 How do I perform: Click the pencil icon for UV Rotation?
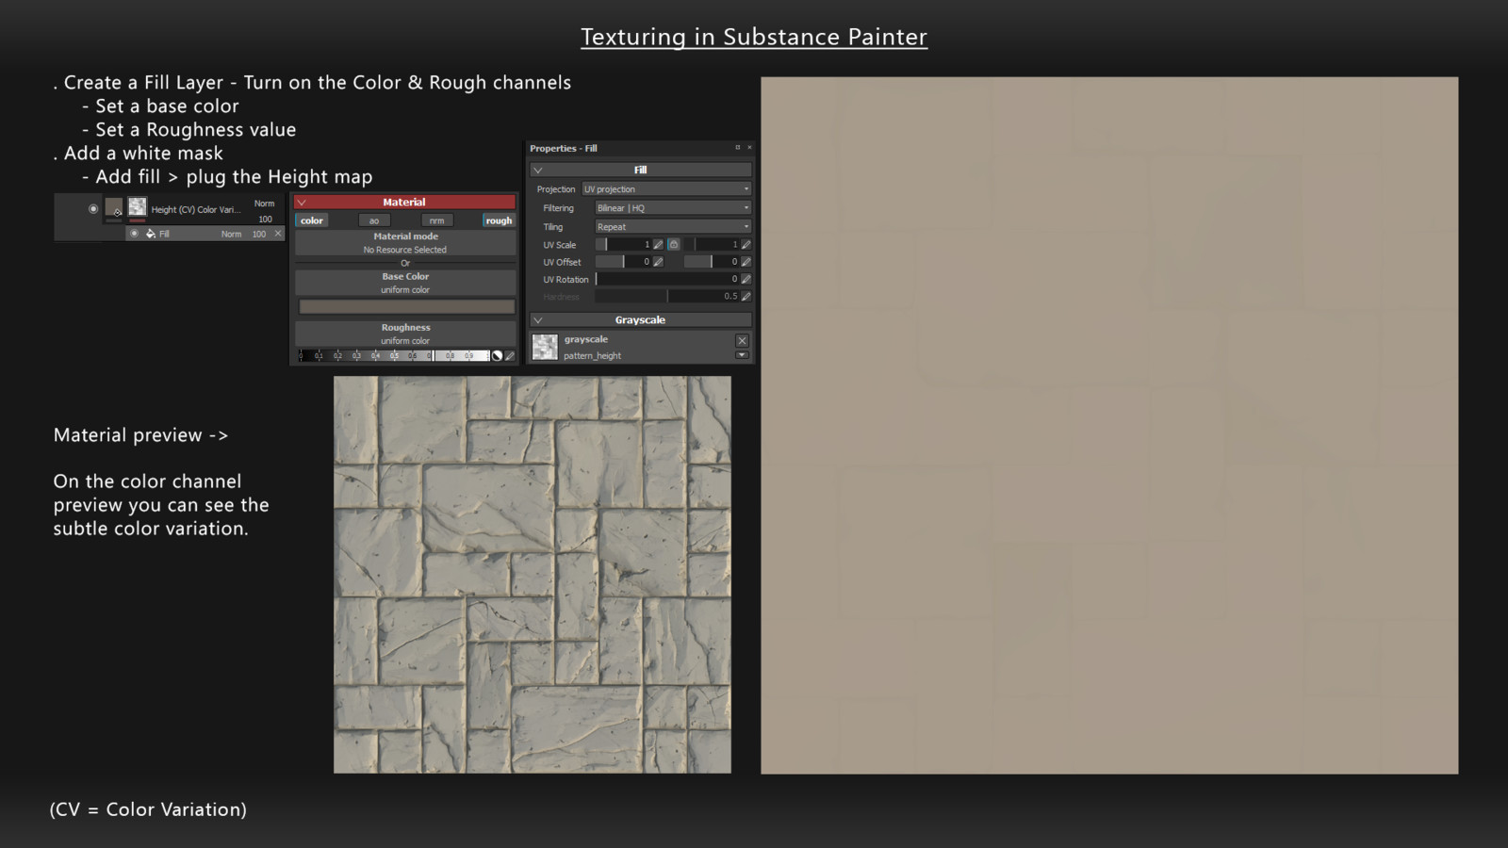[x=746, y=279]
